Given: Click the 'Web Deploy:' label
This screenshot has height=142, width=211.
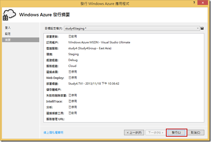Looking at the screenshot, I should (x=55, y=78).
